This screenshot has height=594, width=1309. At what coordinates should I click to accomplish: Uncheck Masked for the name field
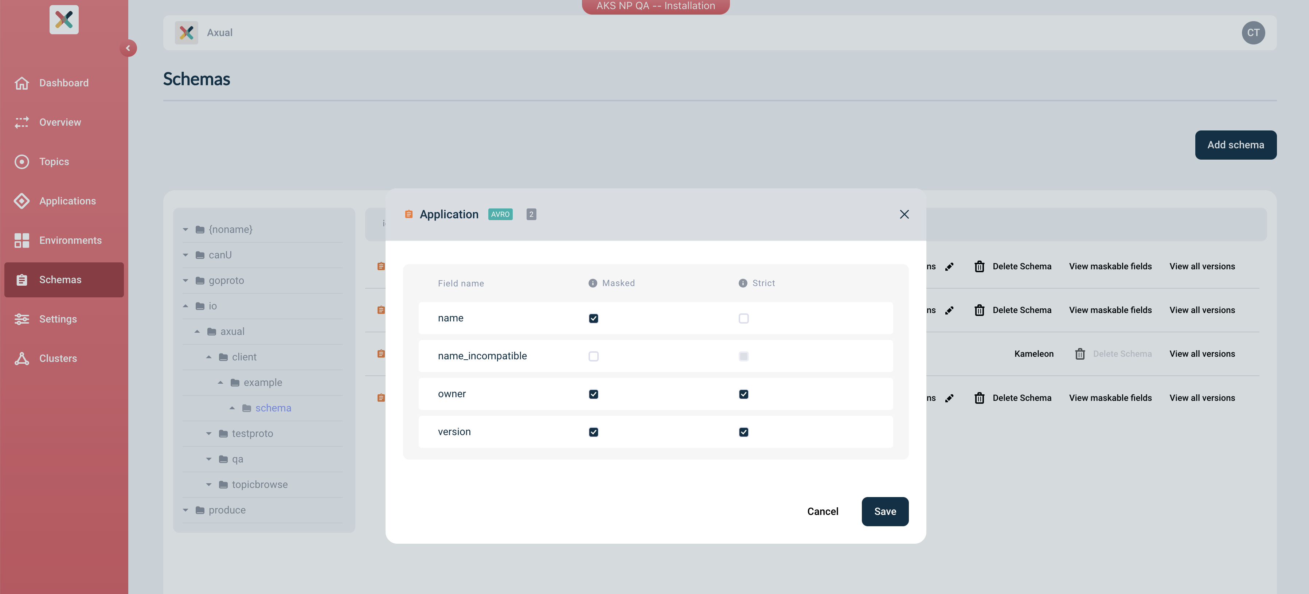click(x=593, y=319)
